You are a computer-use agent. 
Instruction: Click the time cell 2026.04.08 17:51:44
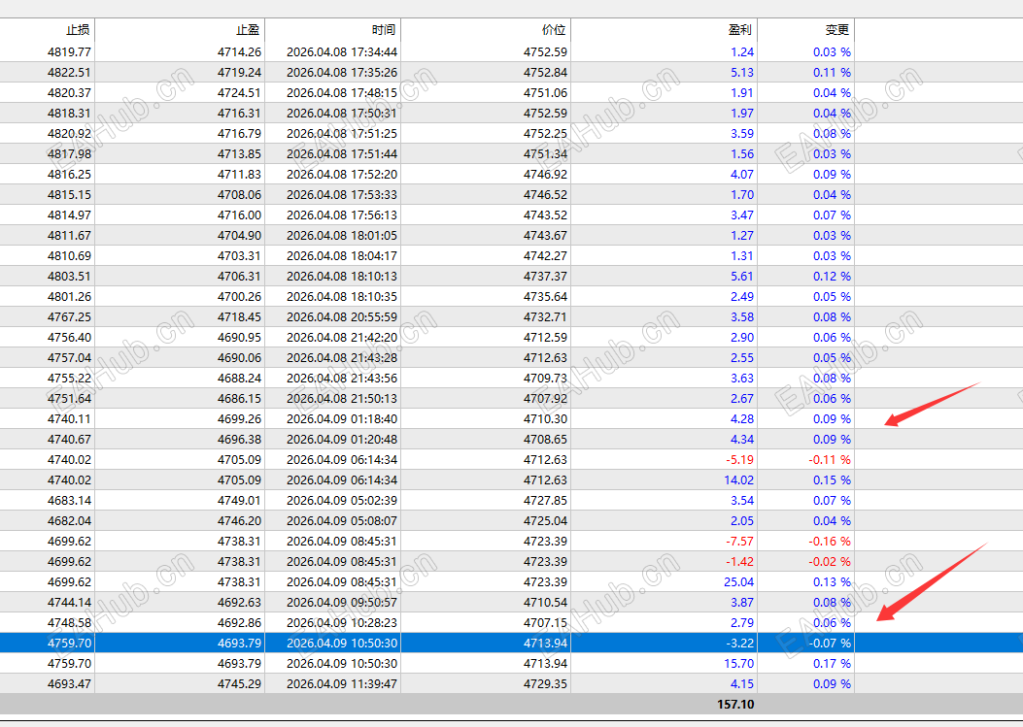(342, 154)
